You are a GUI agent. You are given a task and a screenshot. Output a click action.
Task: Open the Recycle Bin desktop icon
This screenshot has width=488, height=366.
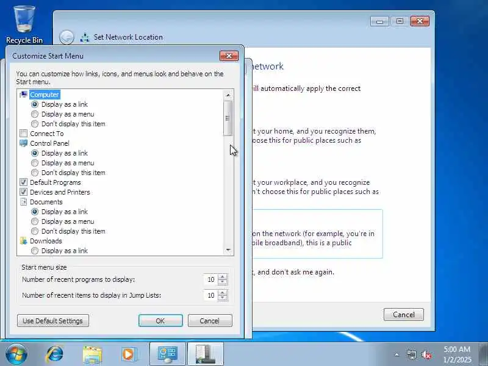(x=24, y=25)
